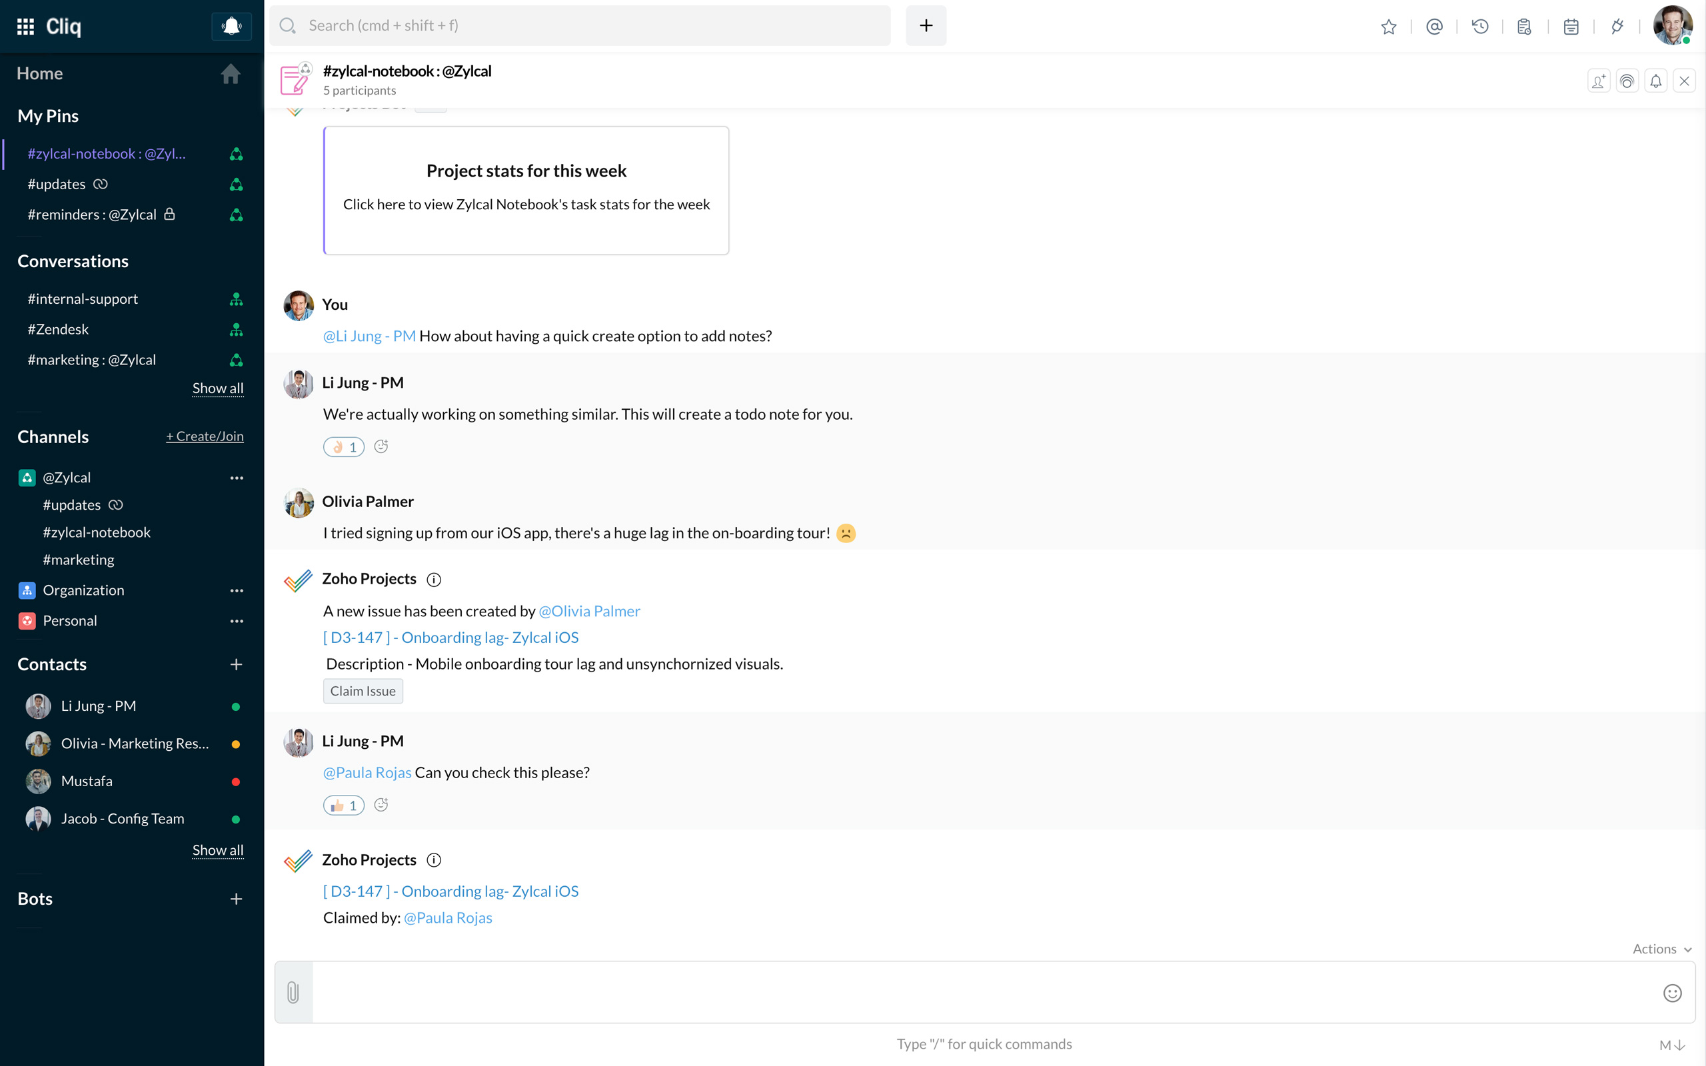Open the notes clipboard icon in top bar
The image size is (1706, 1066).
pos(1525,27)
